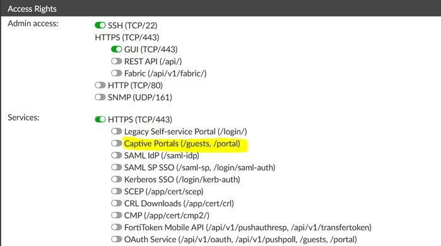Click the 'Kerberos SSO (/login/kerb-auth)' label

[x=182, y=180]
